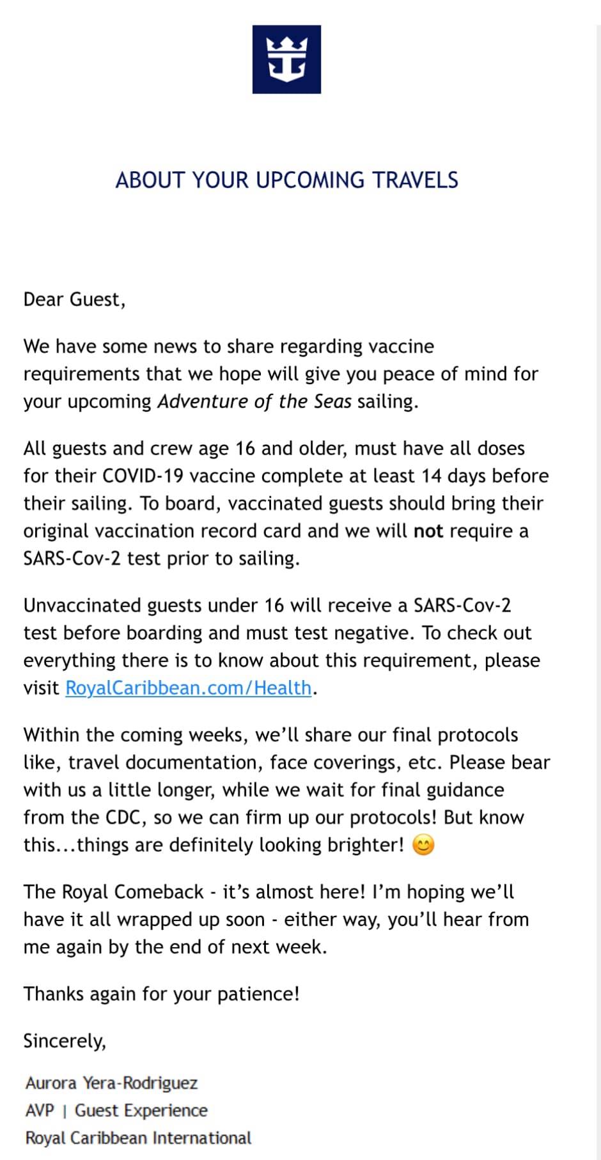The width and height of the screenshot is (601, 1160).
Task: Click 'Thanks again for your patience!' line
Action: [161, 994]
